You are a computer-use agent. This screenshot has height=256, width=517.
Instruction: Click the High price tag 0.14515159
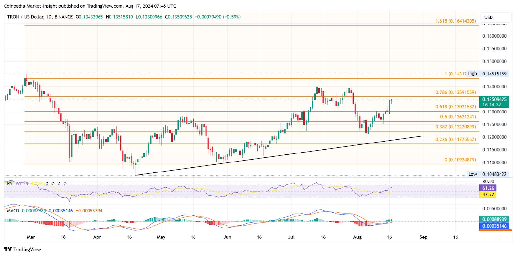click(x=494, y=74)
